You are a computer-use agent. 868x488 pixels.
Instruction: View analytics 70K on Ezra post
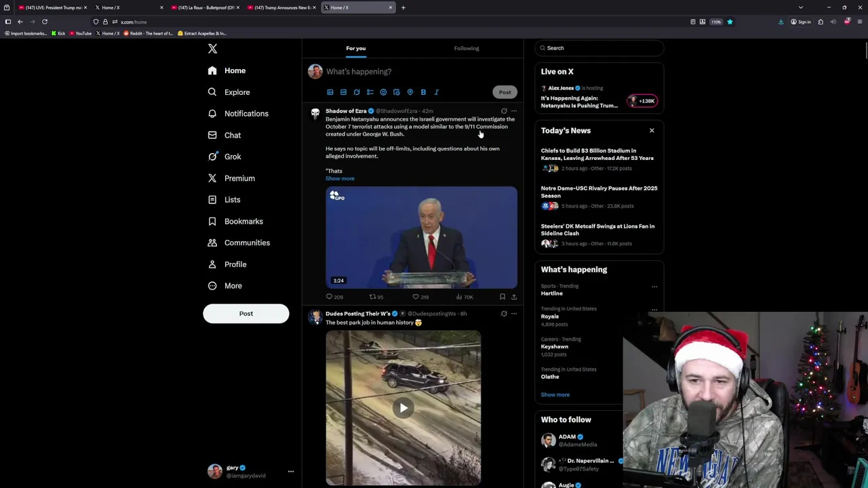[465, 297]
